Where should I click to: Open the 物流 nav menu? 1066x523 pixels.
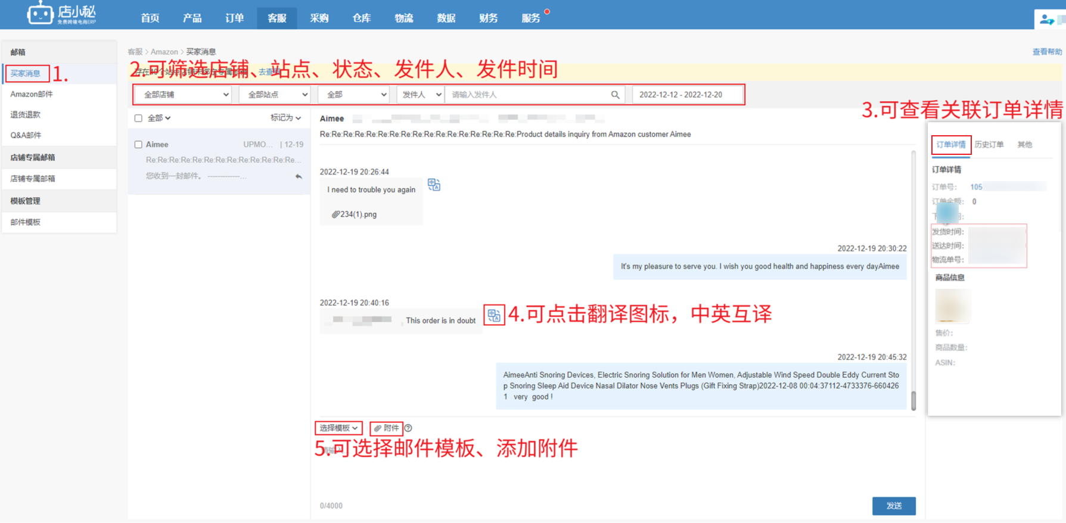click(x=403, y=18)
